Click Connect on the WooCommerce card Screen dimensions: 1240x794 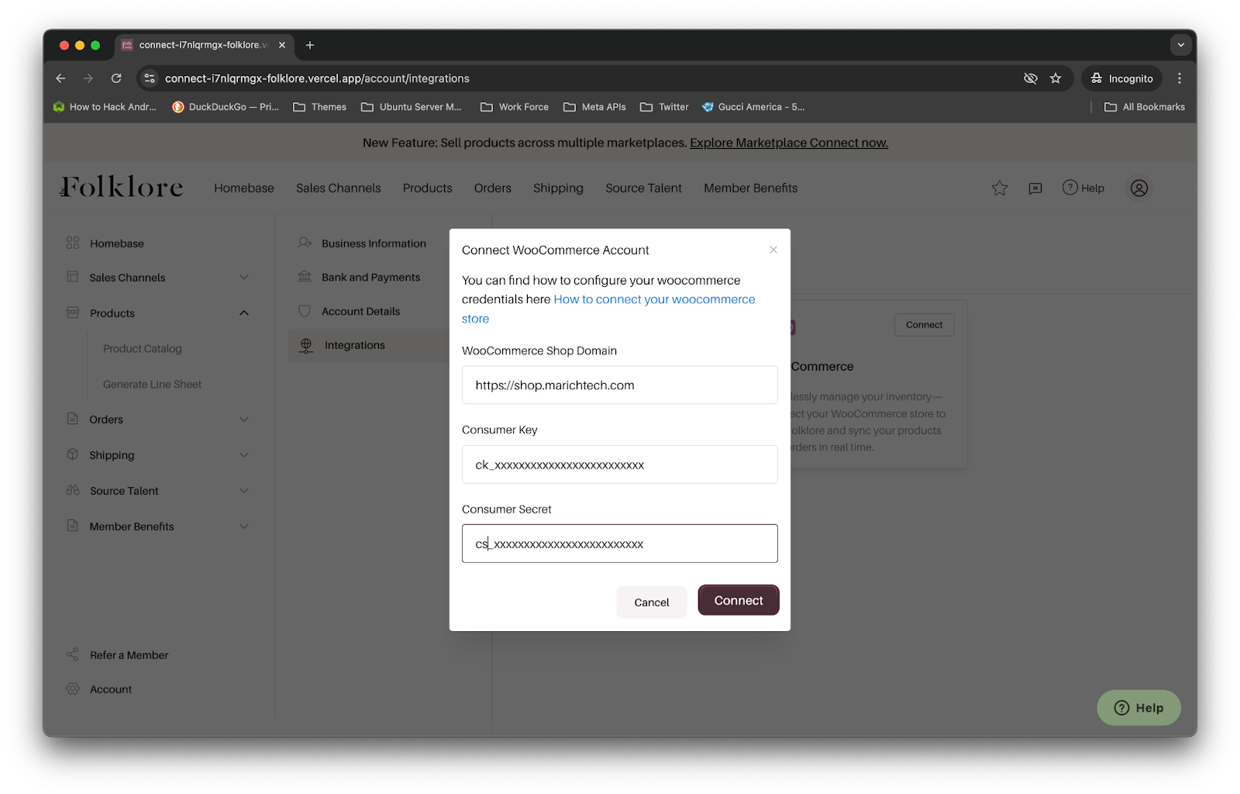pos(924,324)
